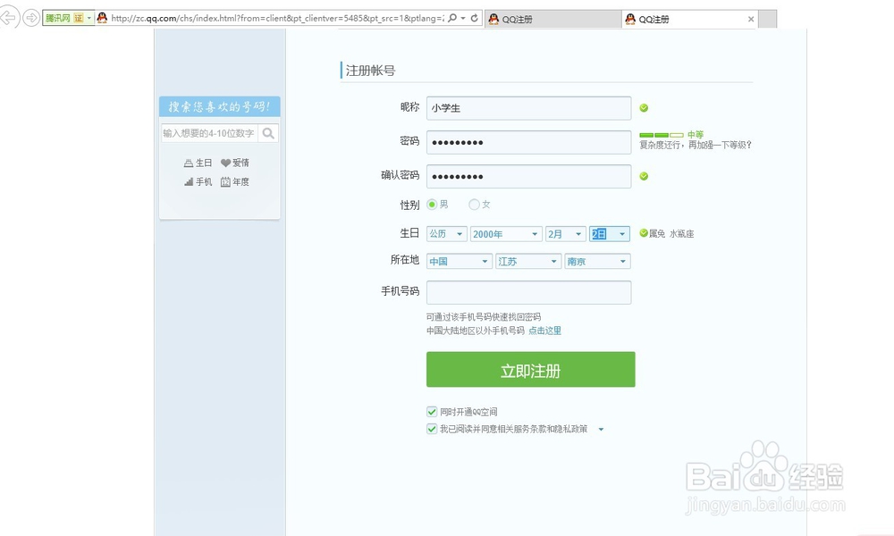Click the 确认密码 confirm password field
Image resolution: width=894 pixels, height=536 pixels.
click(528, 177)
